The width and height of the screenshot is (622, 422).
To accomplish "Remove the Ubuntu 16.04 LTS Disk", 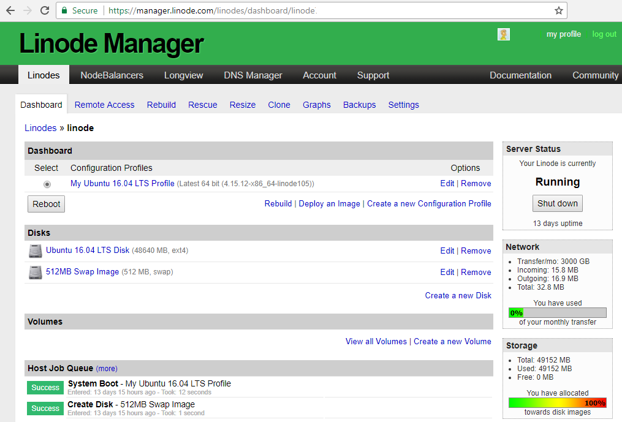I will 476,251.
